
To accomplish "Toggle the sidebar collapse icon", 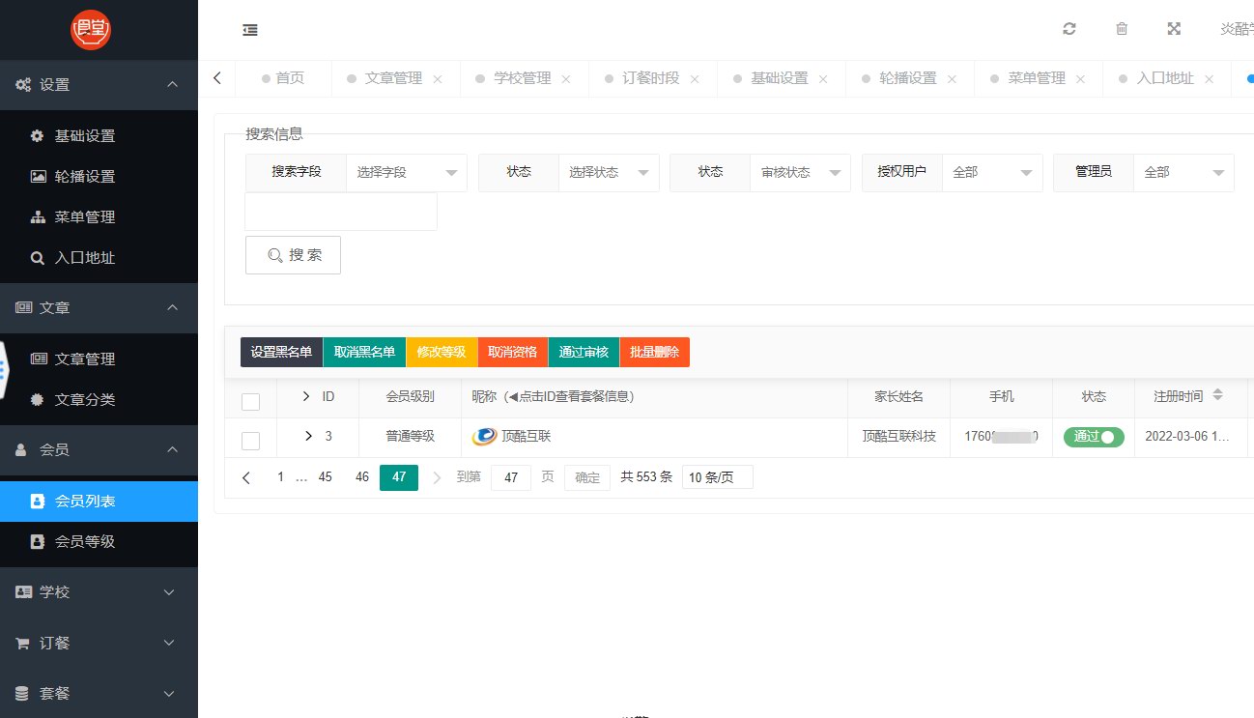I will [250, 30].
